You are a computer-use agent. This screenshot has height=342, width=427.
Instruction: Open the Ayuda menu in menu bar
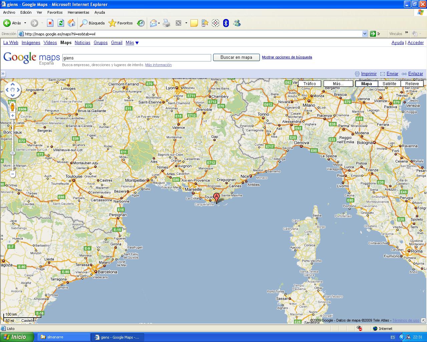click(x=99, y=12)
